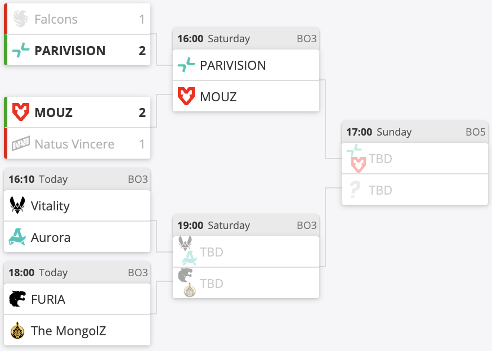Select Vitality in the 16:10 Today match
The width and height of the screenshot is (492, 351).
tap(50, 206)
